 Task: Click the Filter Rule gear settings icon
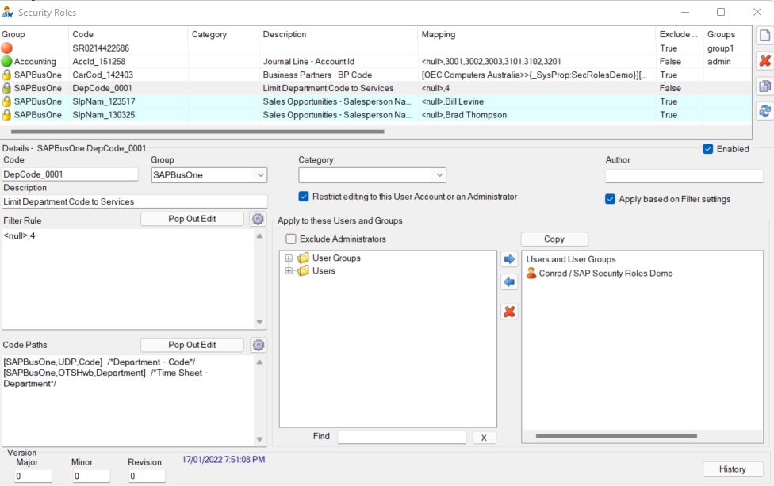[258, 219]
